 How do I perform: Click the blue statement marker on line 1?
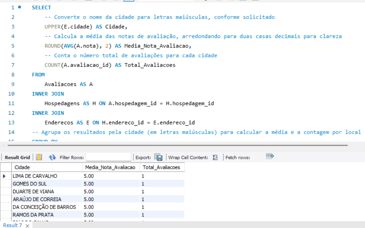(x=20, y=7)
